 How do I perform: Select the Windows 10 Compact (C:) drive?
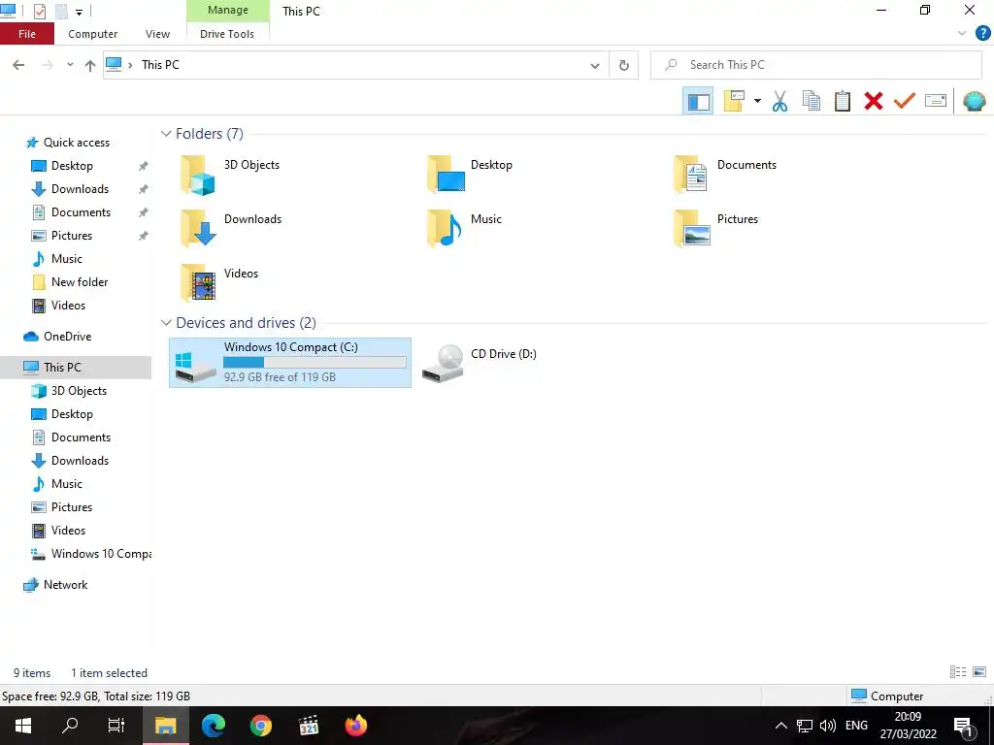pyautogui.click(x=290, y=363)
